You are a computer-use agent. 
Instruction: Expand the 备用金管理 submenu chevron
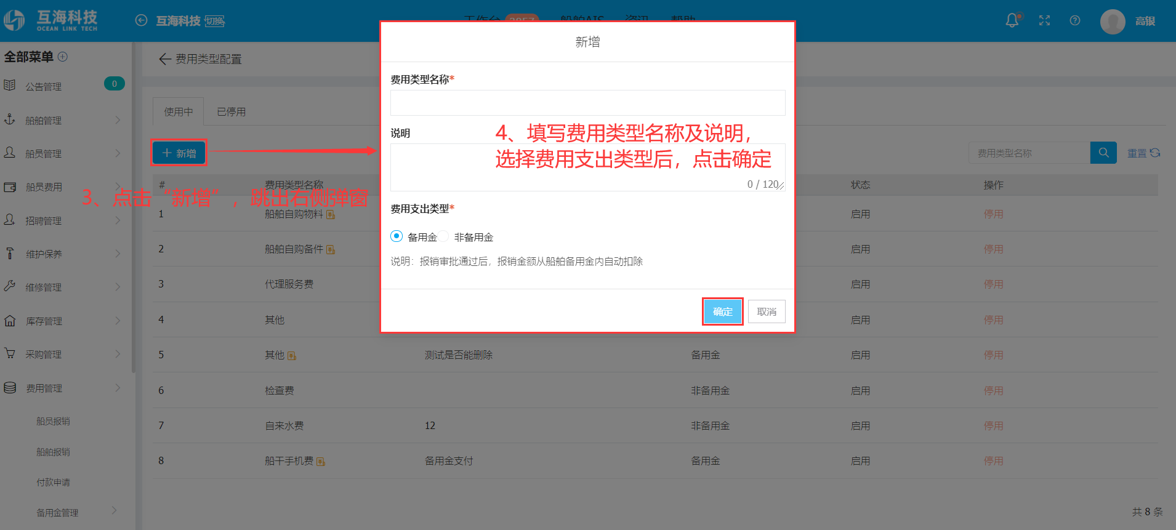(x=114, y=510)
